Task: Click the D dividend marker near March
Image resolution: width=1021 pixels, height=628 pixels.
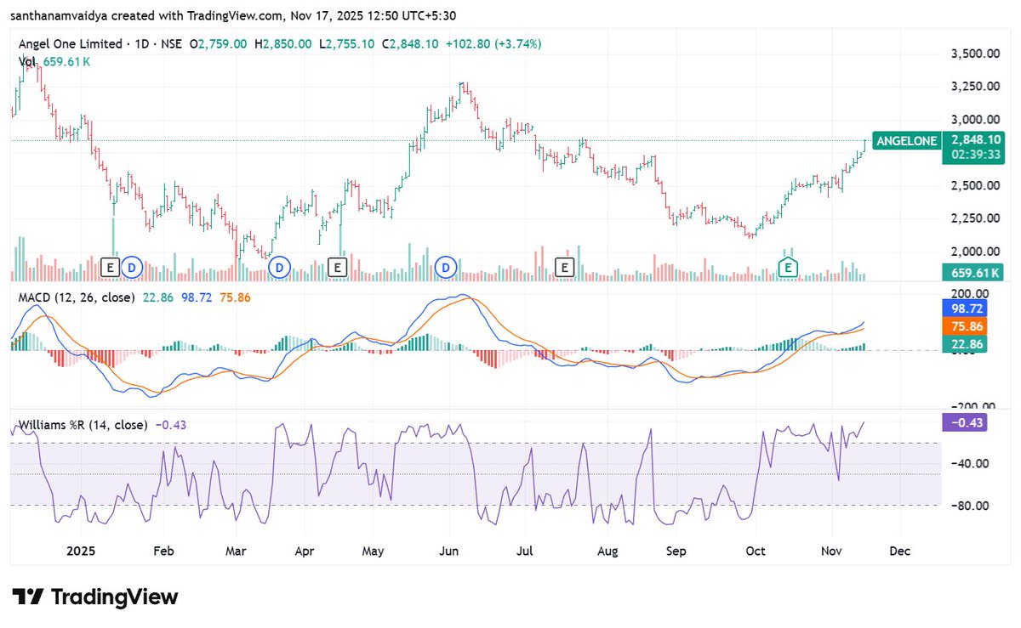Action: 278,267
